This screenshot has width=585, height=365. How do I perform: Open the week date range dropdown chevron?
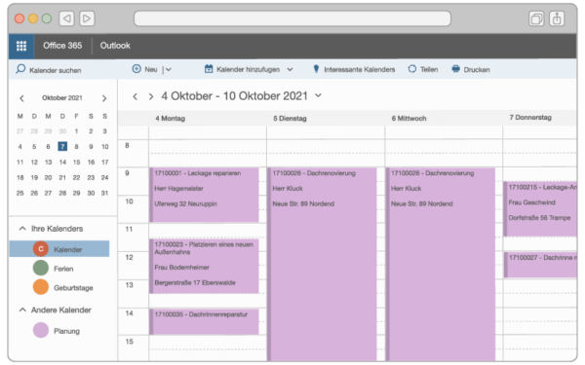coord(318,95)
